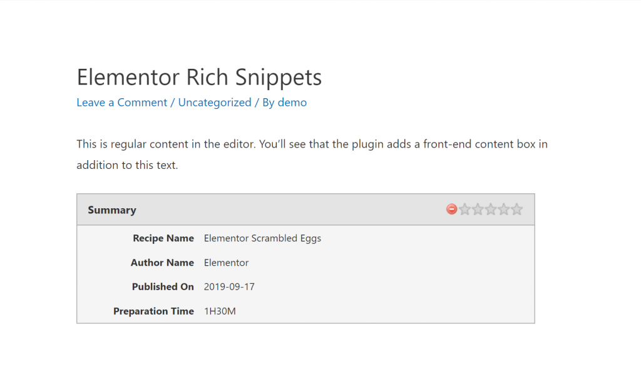
Task: Select the fifth rating star
Action: (516, 210)
